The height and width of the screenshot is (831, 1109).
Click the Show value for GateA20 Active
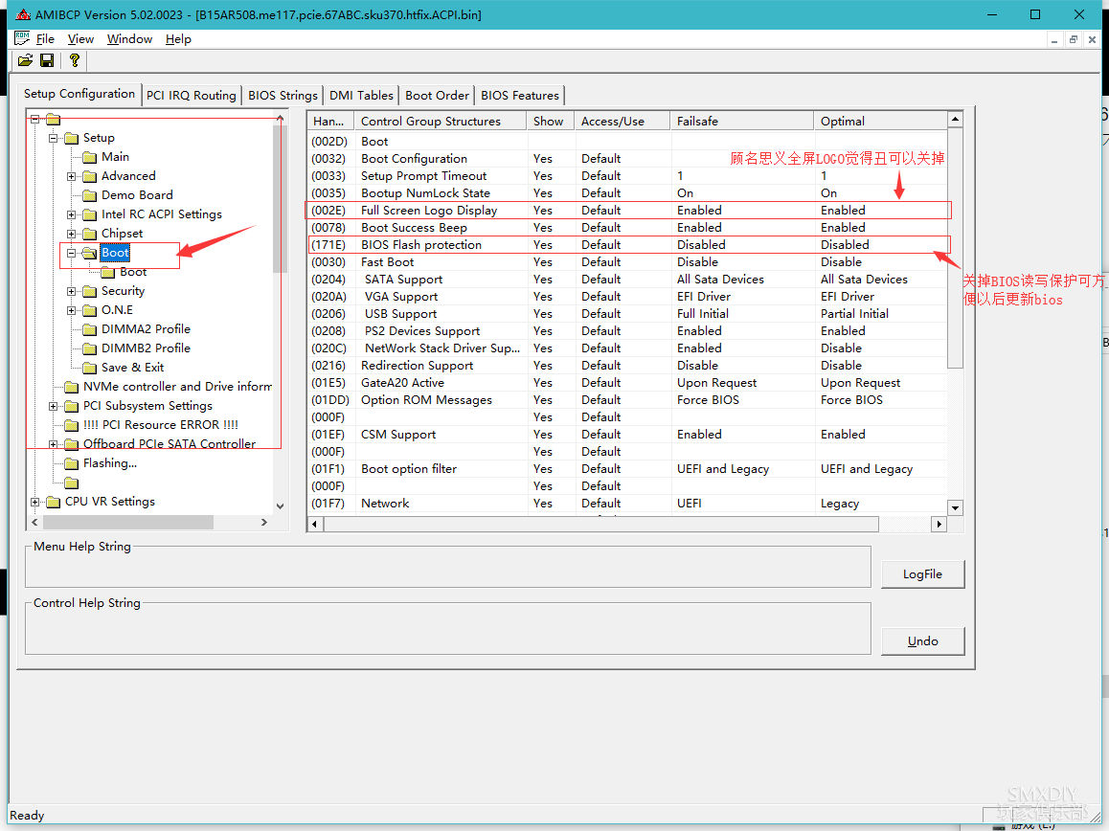point(542,383)
